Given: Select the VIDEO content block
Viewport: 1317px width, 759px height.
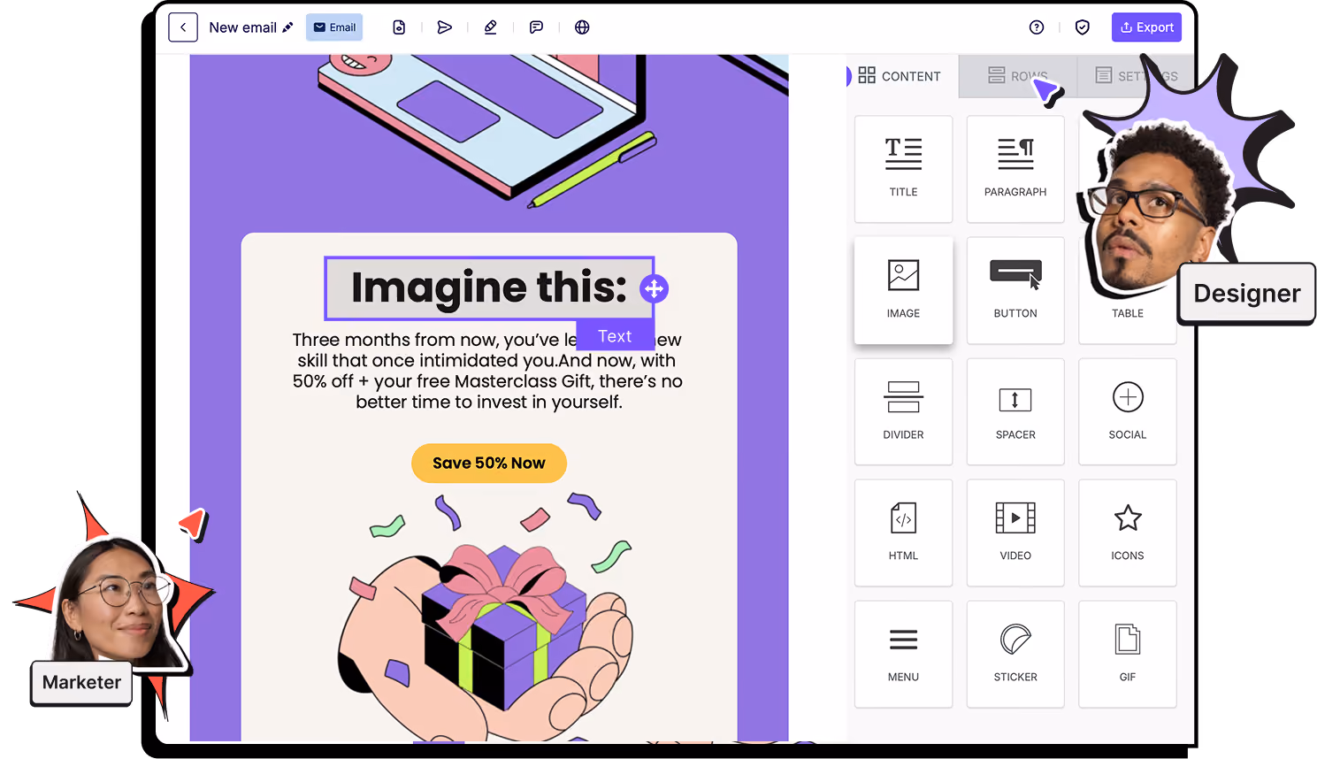Looking at the screenshot, I should (1015, 533).
